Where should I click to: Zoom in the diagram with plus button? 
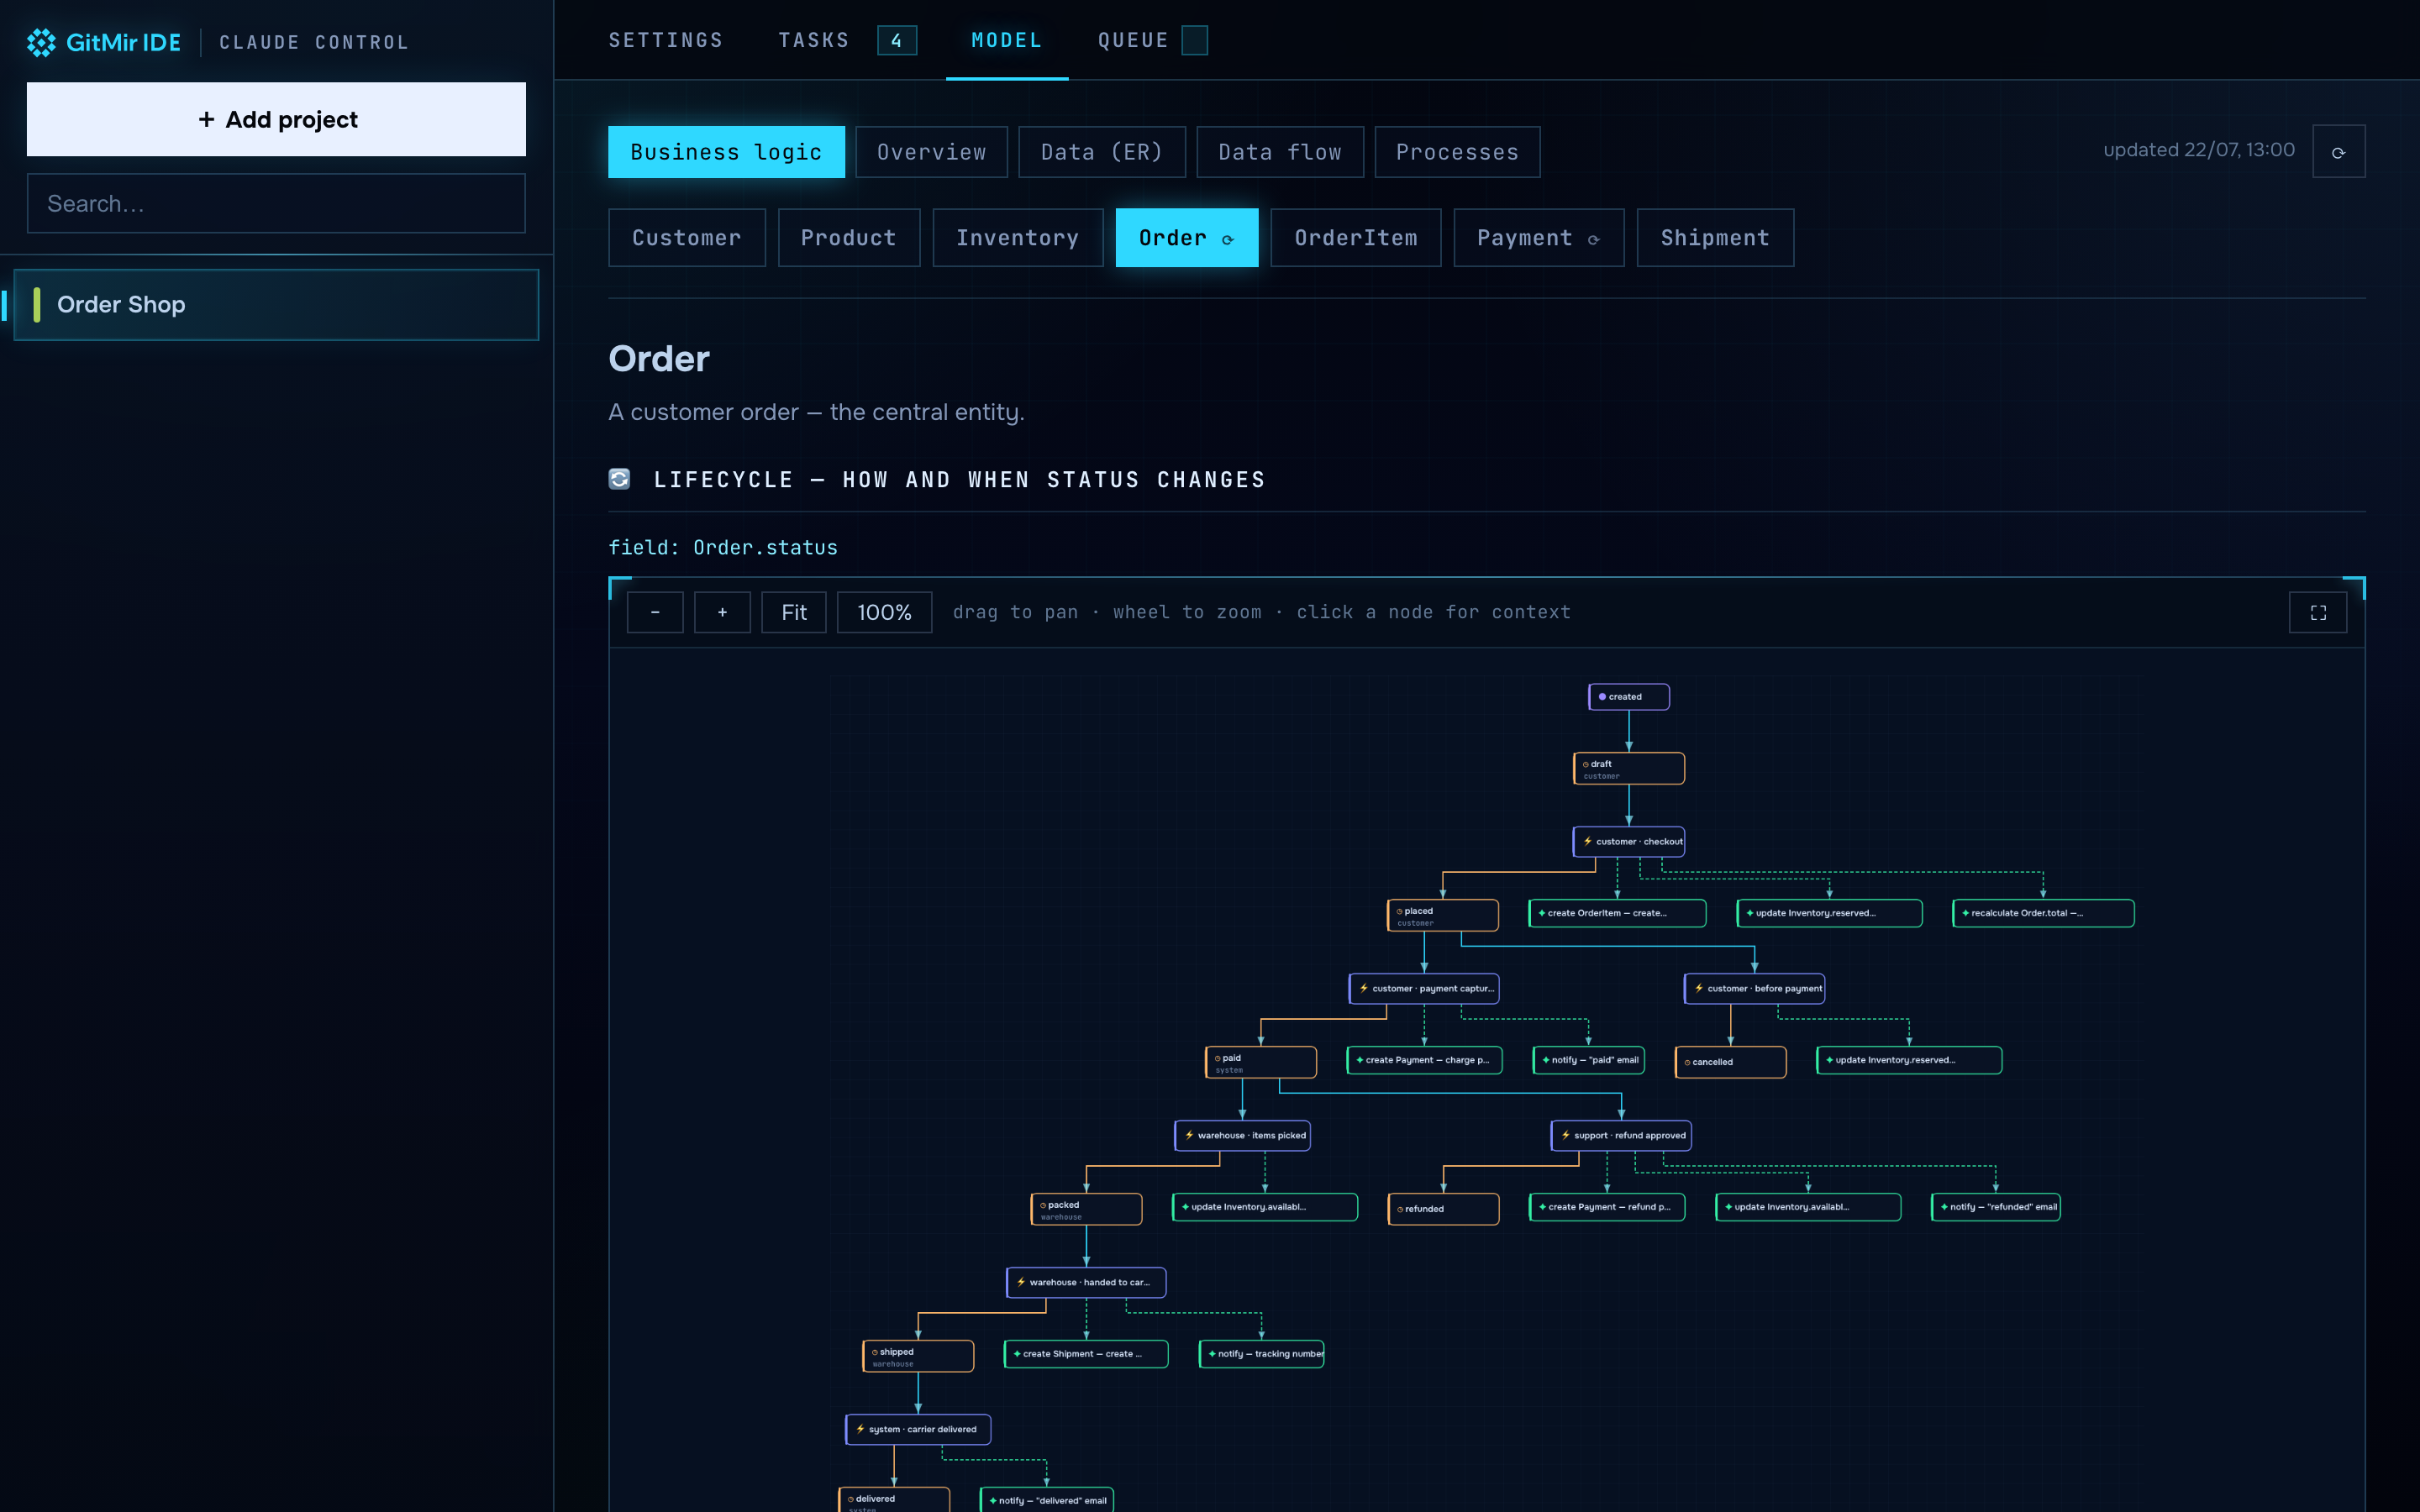722,612
